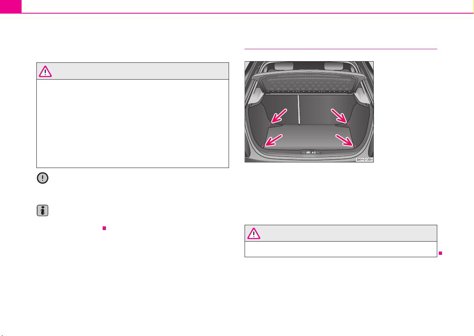Click the pink heading underline above boot image
The image size is (474, 336).
point(341,49)
